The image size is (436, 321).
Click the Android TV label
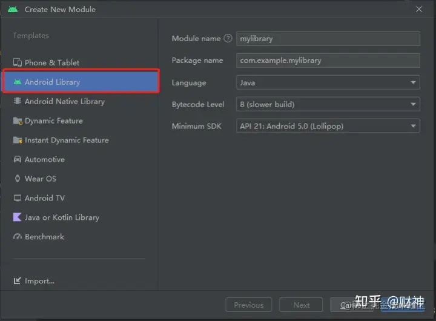[45, 198]
